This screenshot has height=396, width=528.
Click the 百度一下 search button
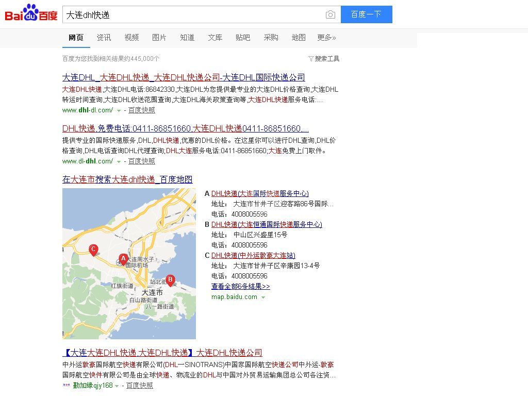point(367,14)
